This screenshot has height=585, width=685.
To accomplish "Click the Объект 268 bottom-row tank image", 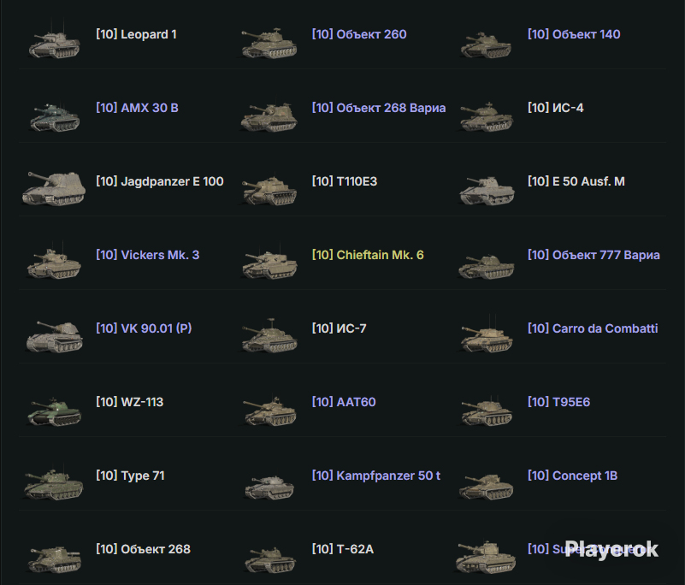I will coord(54,558).
